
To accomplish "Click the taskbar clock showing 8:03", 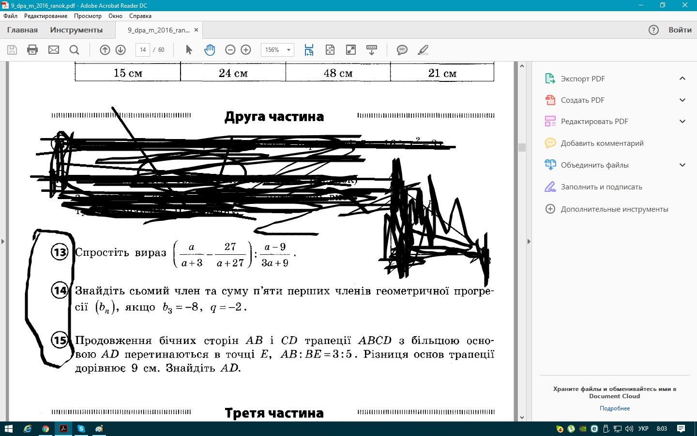I will pos(662,429).
